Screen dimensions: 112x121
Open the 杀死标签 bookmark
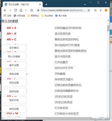[19, 16]
